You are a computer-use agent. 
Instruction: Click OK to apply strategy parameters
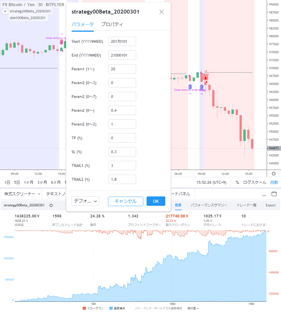(156, 201)
